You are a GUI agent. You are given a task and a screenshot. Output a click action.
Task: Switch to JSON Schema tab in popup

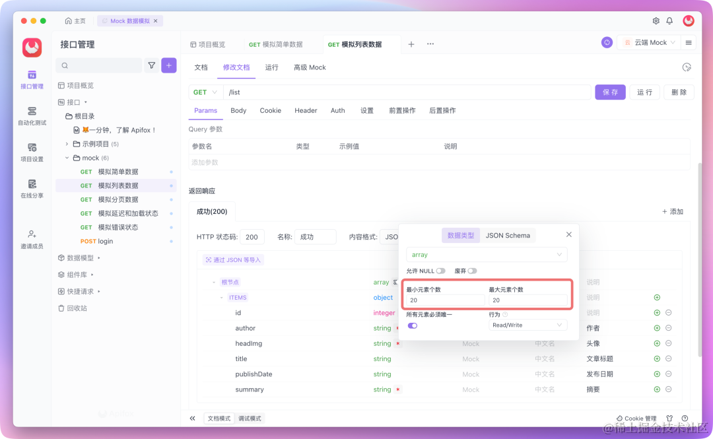coord(508,236)
